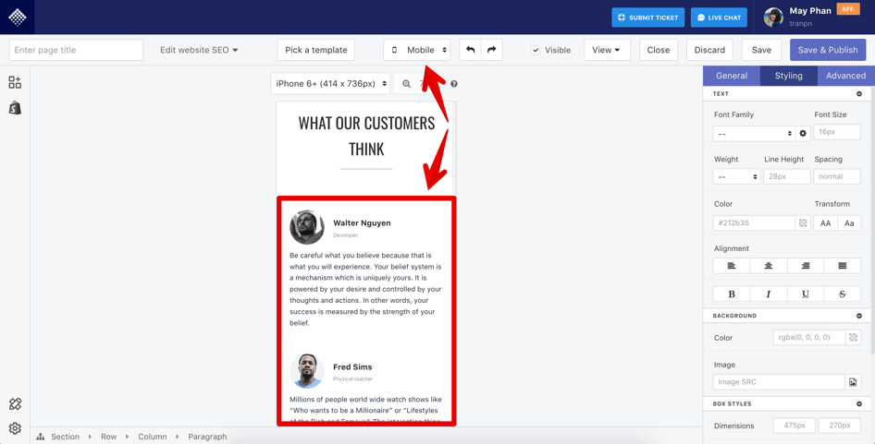The image size is (875, 444).
Task: Align text left
Action: (731, 266)
